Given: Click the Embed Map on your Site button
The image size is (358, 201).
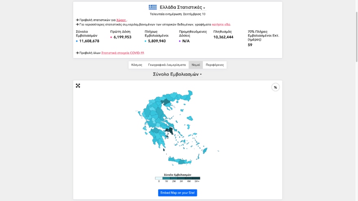Looking at the screenshot, I should pos(177,192).
